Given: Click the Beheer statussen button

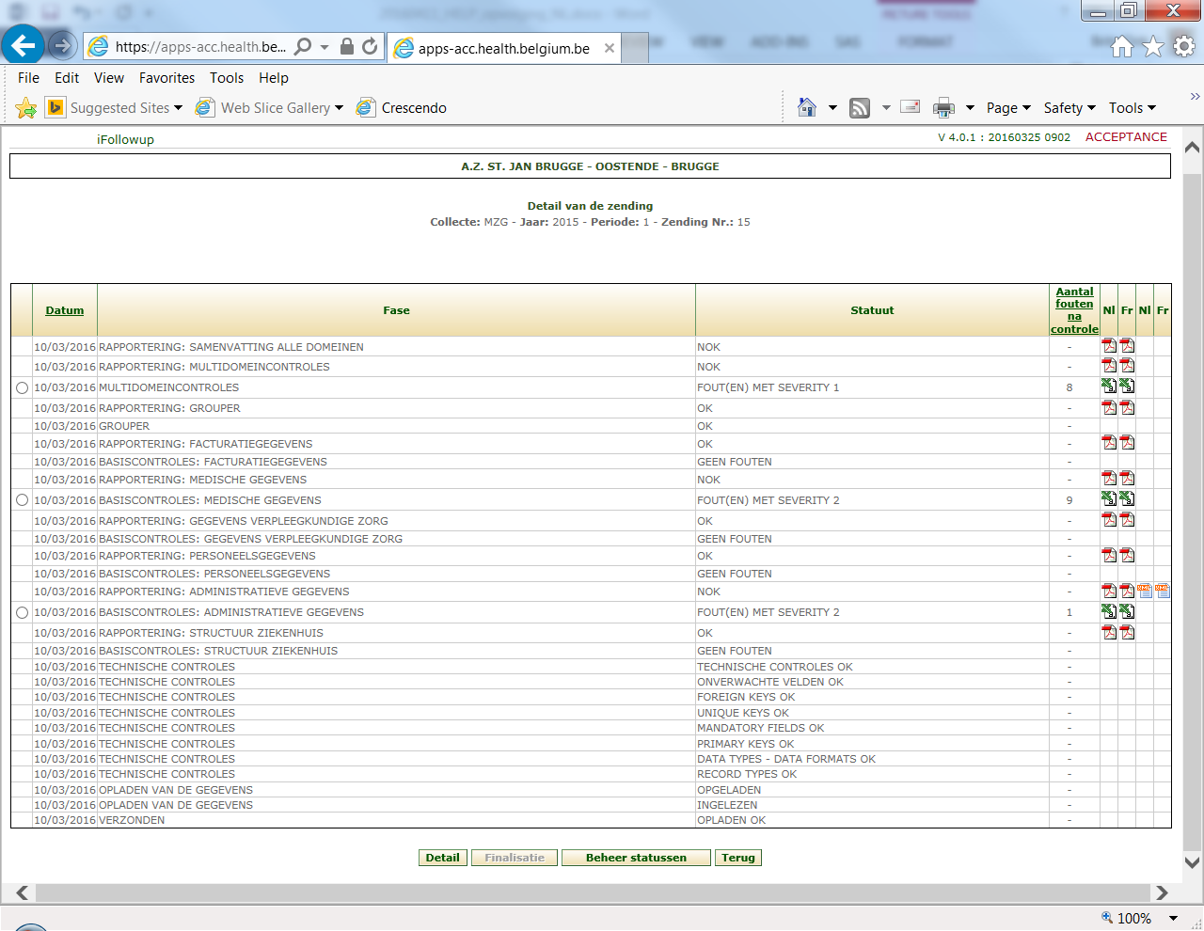Looking at the screenshot, I should (x=636, y=858).
